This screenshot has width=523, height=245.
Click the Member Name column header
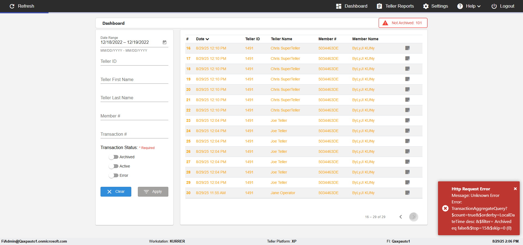pos(365,39)
